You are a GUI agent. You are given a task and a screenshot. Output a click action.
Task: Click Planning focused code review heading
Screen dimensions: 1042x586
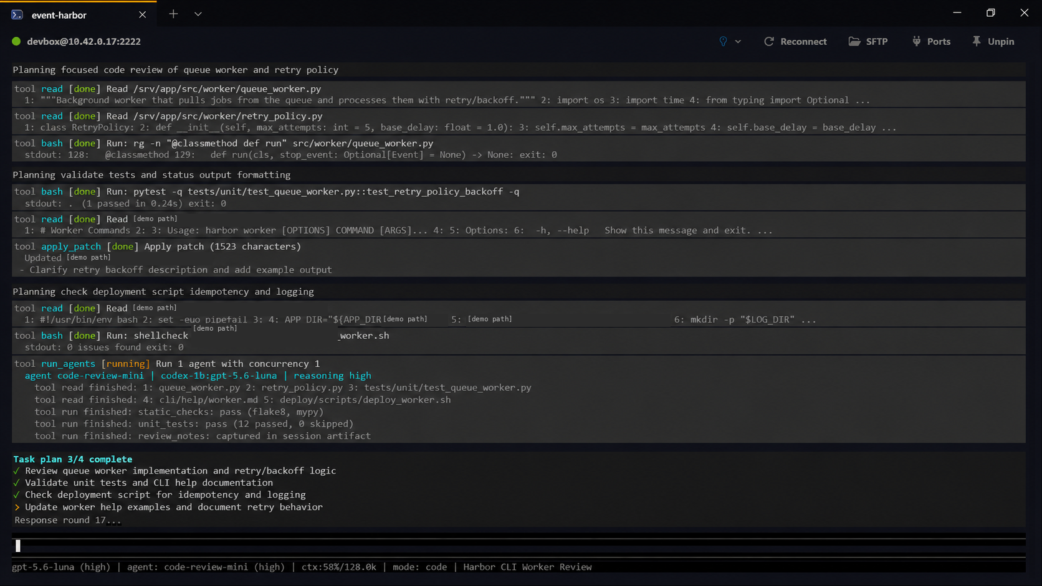click(176, 70)
